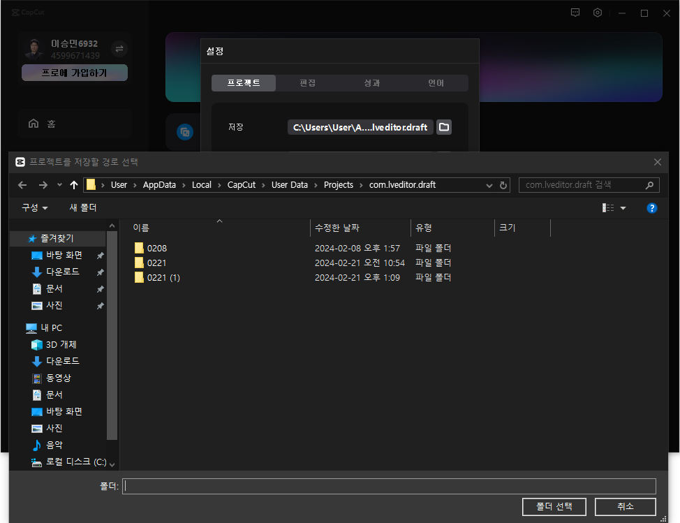Viewport: 680px width, 523px height.
Task: Switch to the 성과 settings tab
Action: [x=371, y=83]
